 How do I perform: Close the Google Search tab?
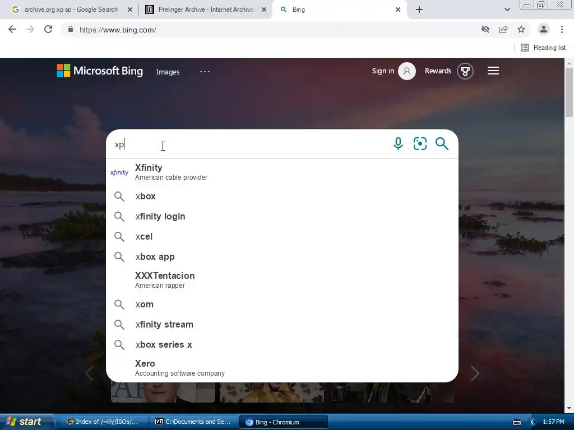pyautogui.click(x=130, y=10)
